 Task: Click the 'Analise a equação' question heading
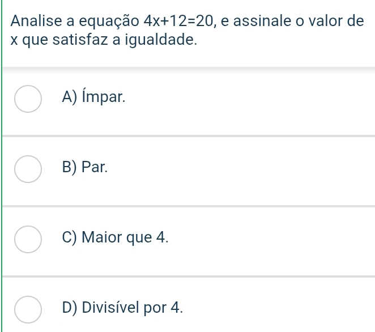click(74, 22)
